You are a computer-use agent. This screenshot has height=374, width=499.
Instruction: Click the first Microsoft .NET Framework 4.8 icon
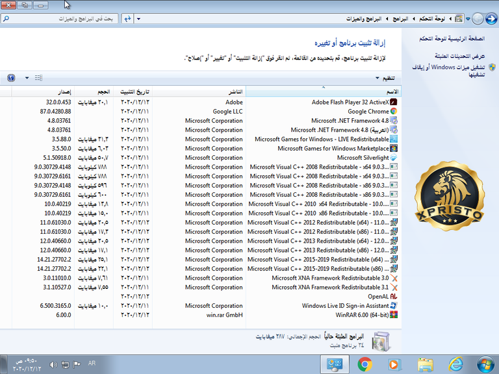point(394,121)
